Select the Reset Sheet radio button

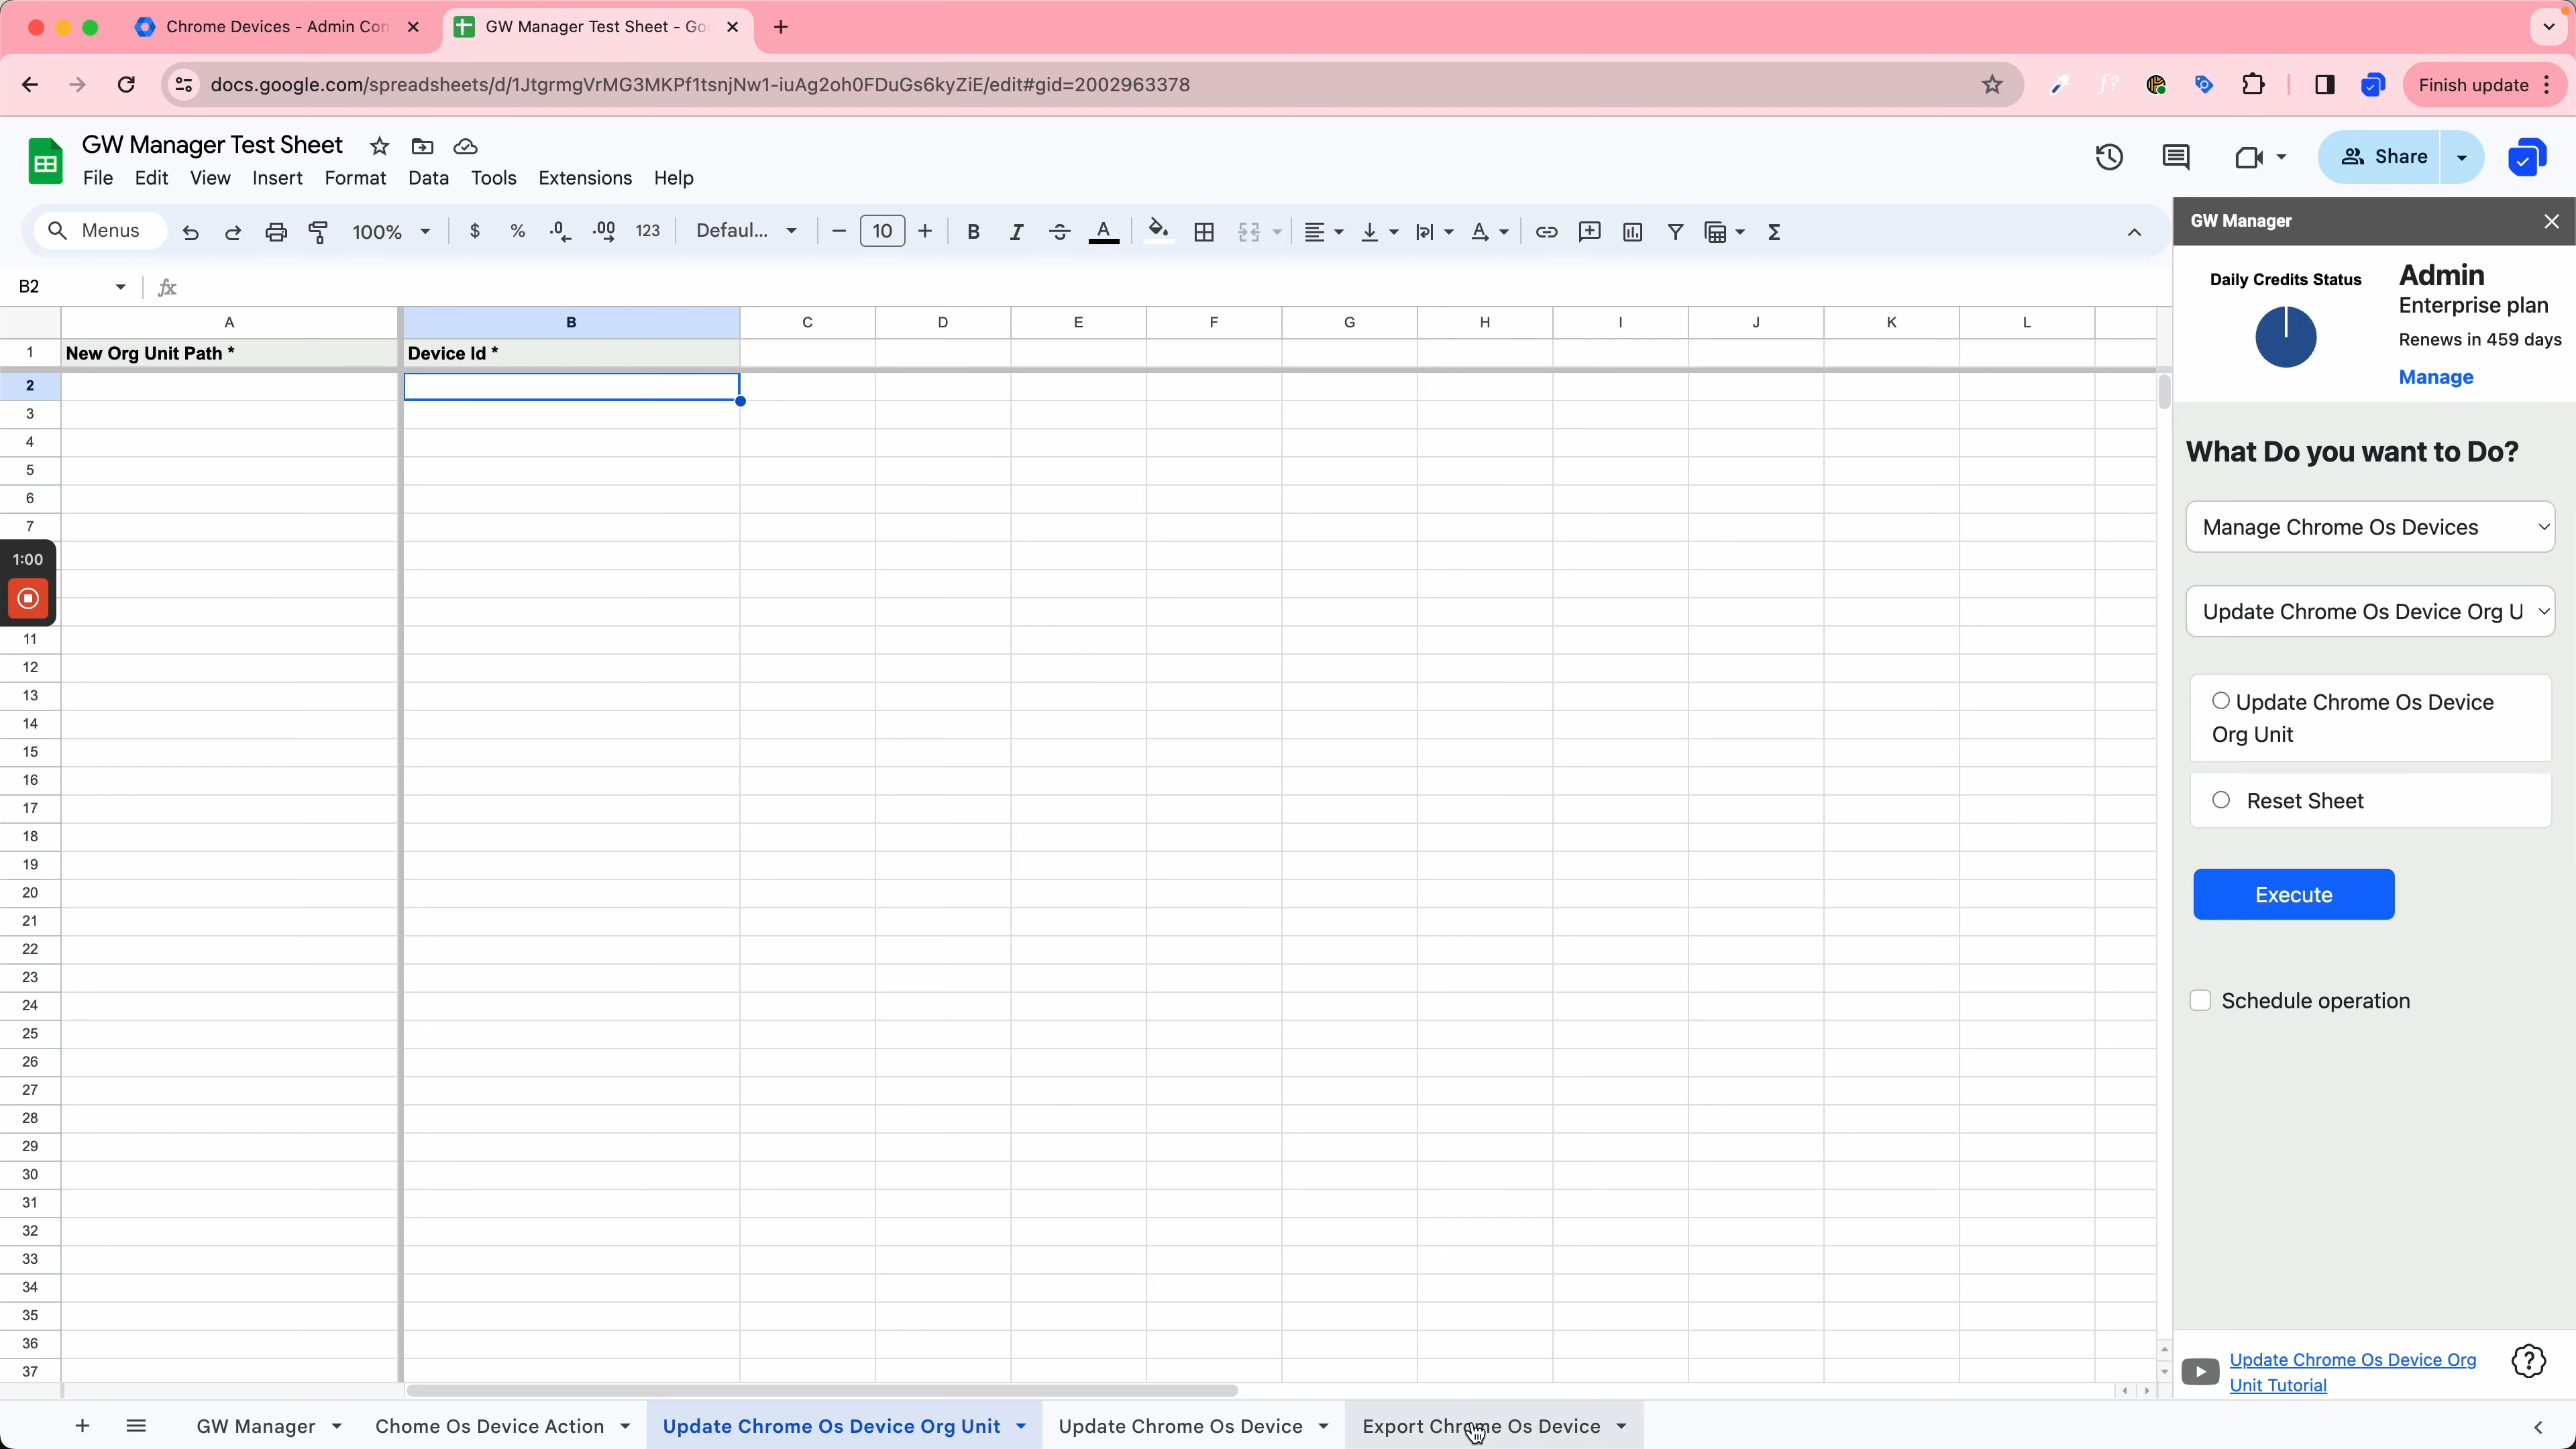pyautogui.click(x=2221, y=800)
